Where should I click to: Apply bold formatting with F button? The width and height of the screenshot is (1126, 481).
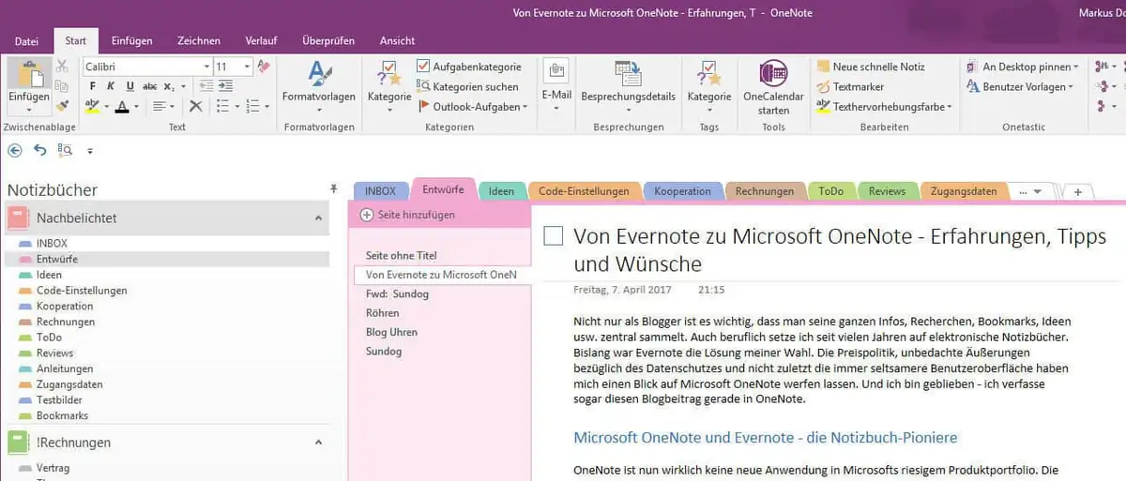point(93,86)
